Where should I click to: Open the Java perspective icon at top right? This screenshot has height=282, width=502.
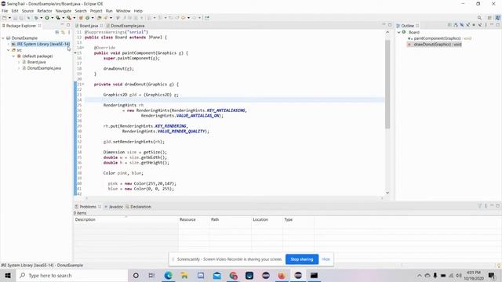497,18
